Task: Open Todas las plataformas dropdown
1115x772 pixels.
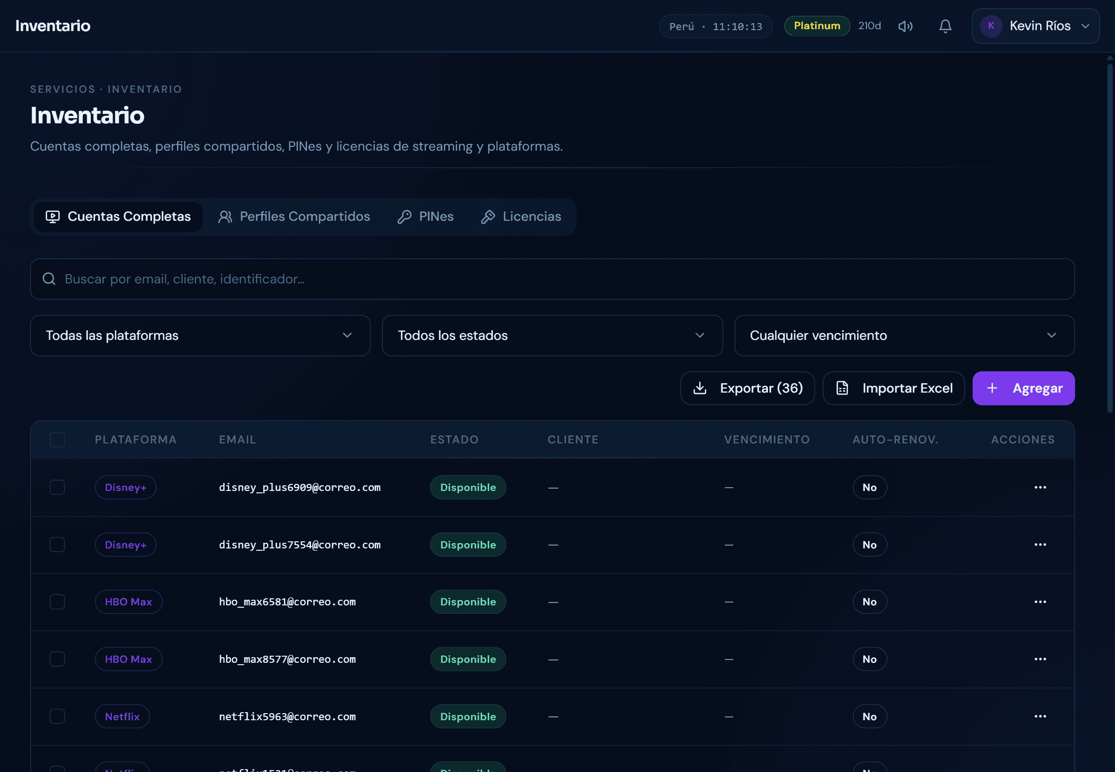Action: [x=200, y=336]
